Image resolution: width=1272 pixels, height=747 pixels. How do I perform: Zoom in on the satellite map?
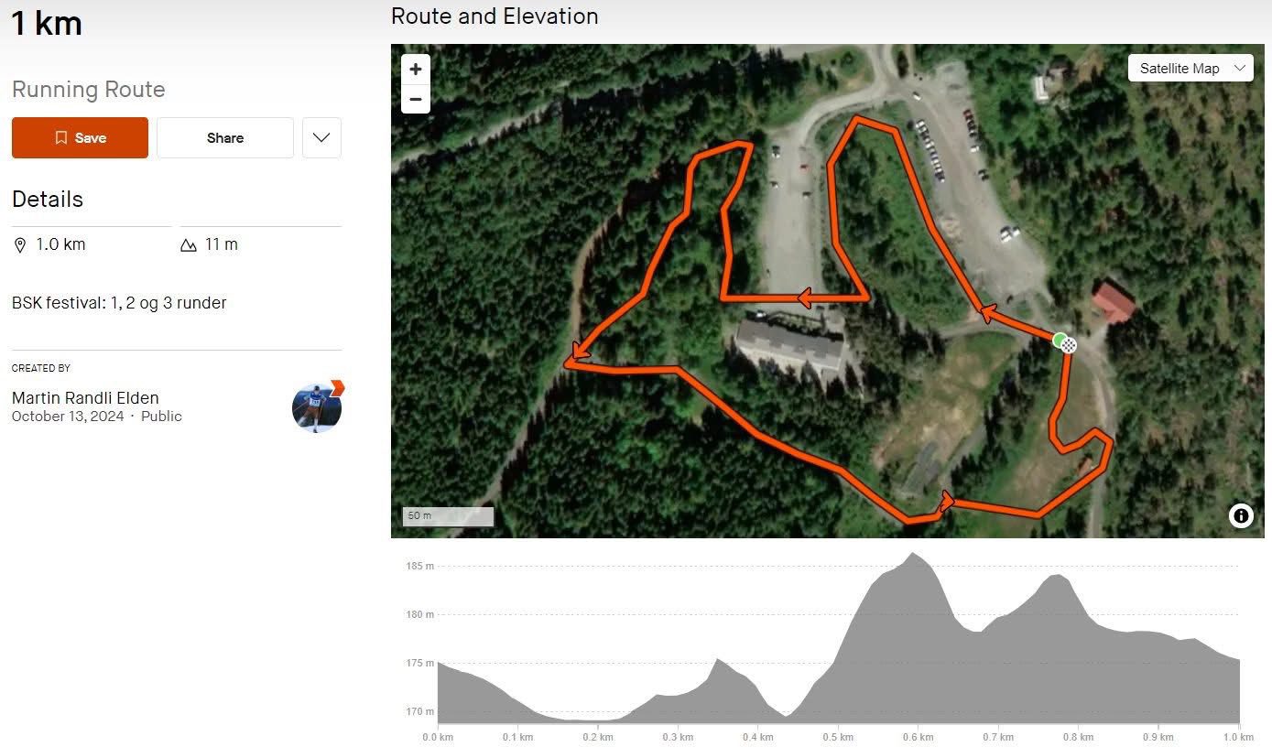tap(416, 70)
